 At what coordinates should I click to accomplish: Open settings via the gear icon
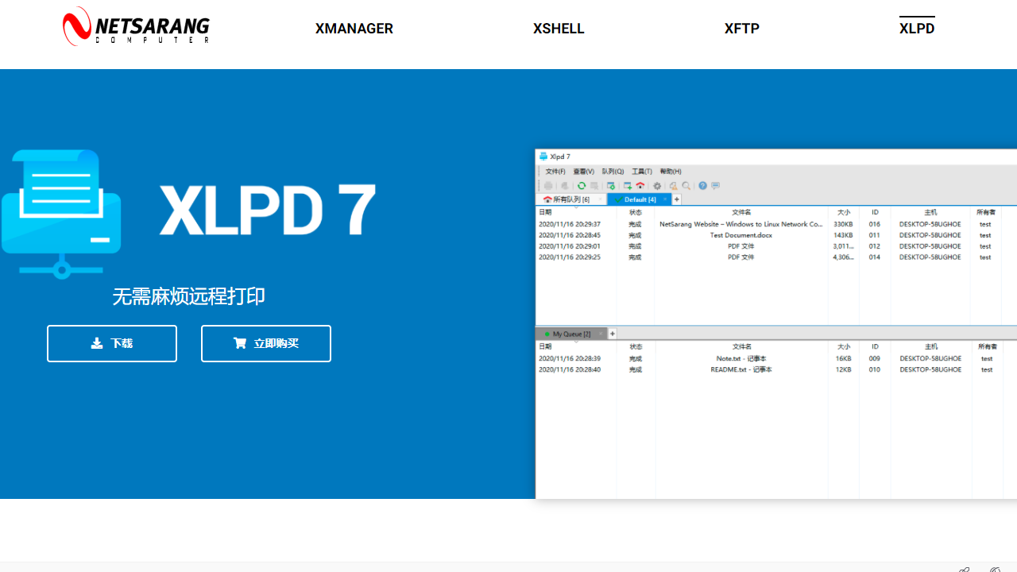657,186
